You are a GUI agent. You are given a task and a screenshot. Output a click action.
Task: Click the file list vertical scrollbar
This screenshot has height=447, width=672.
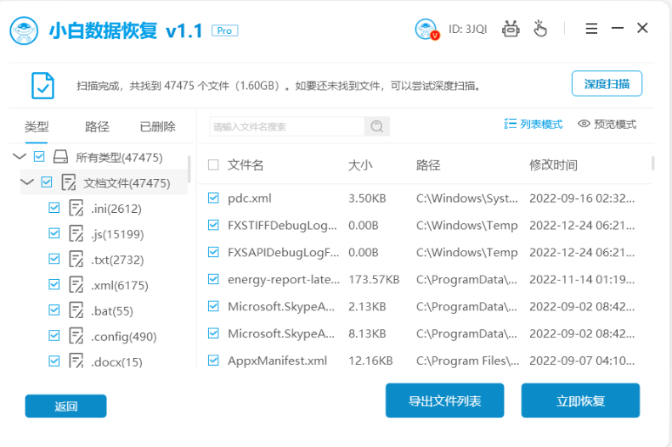pos(652,163)
